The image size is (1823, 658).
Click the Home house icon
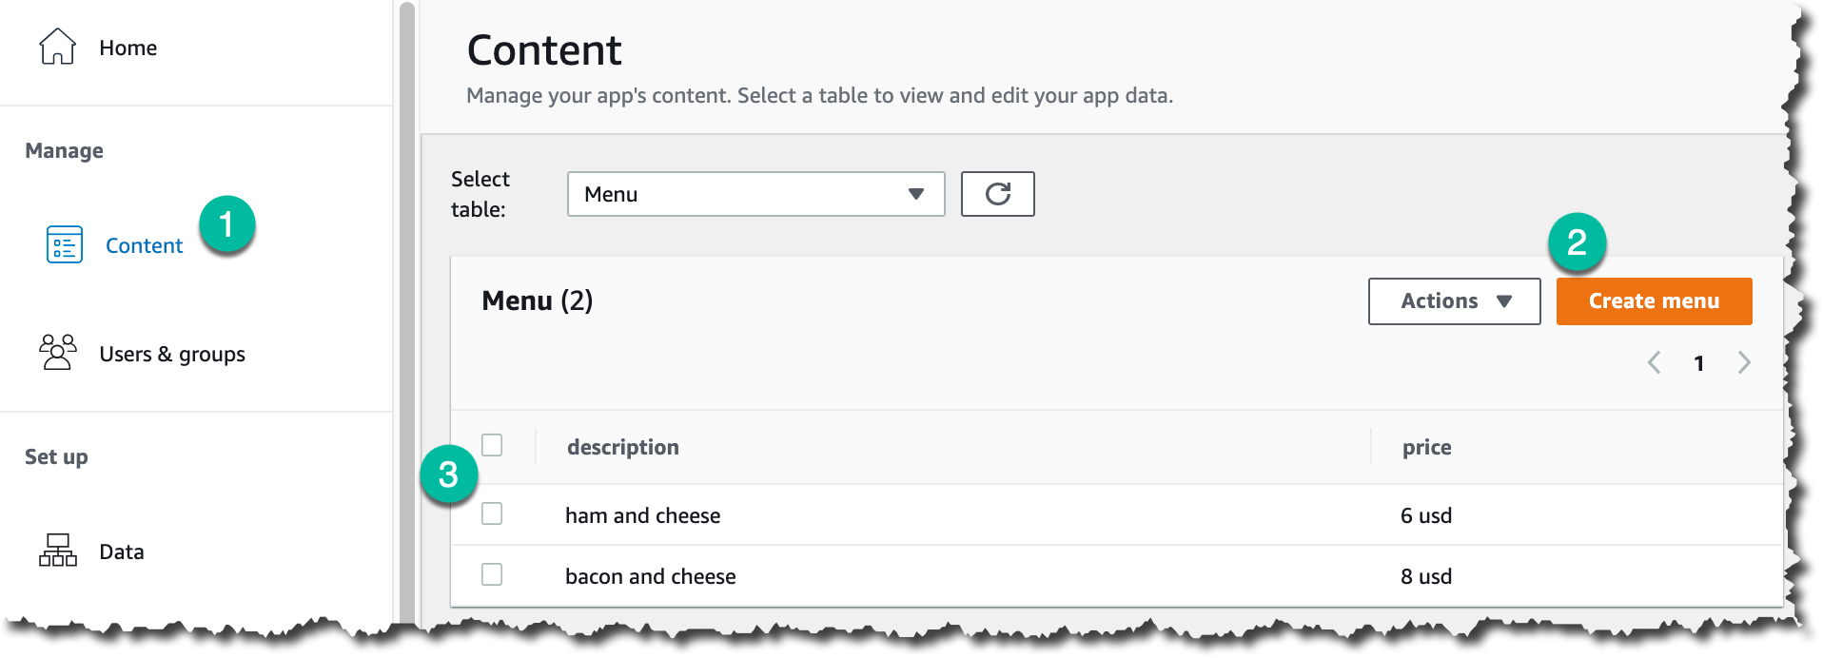[x=57, y=47]
